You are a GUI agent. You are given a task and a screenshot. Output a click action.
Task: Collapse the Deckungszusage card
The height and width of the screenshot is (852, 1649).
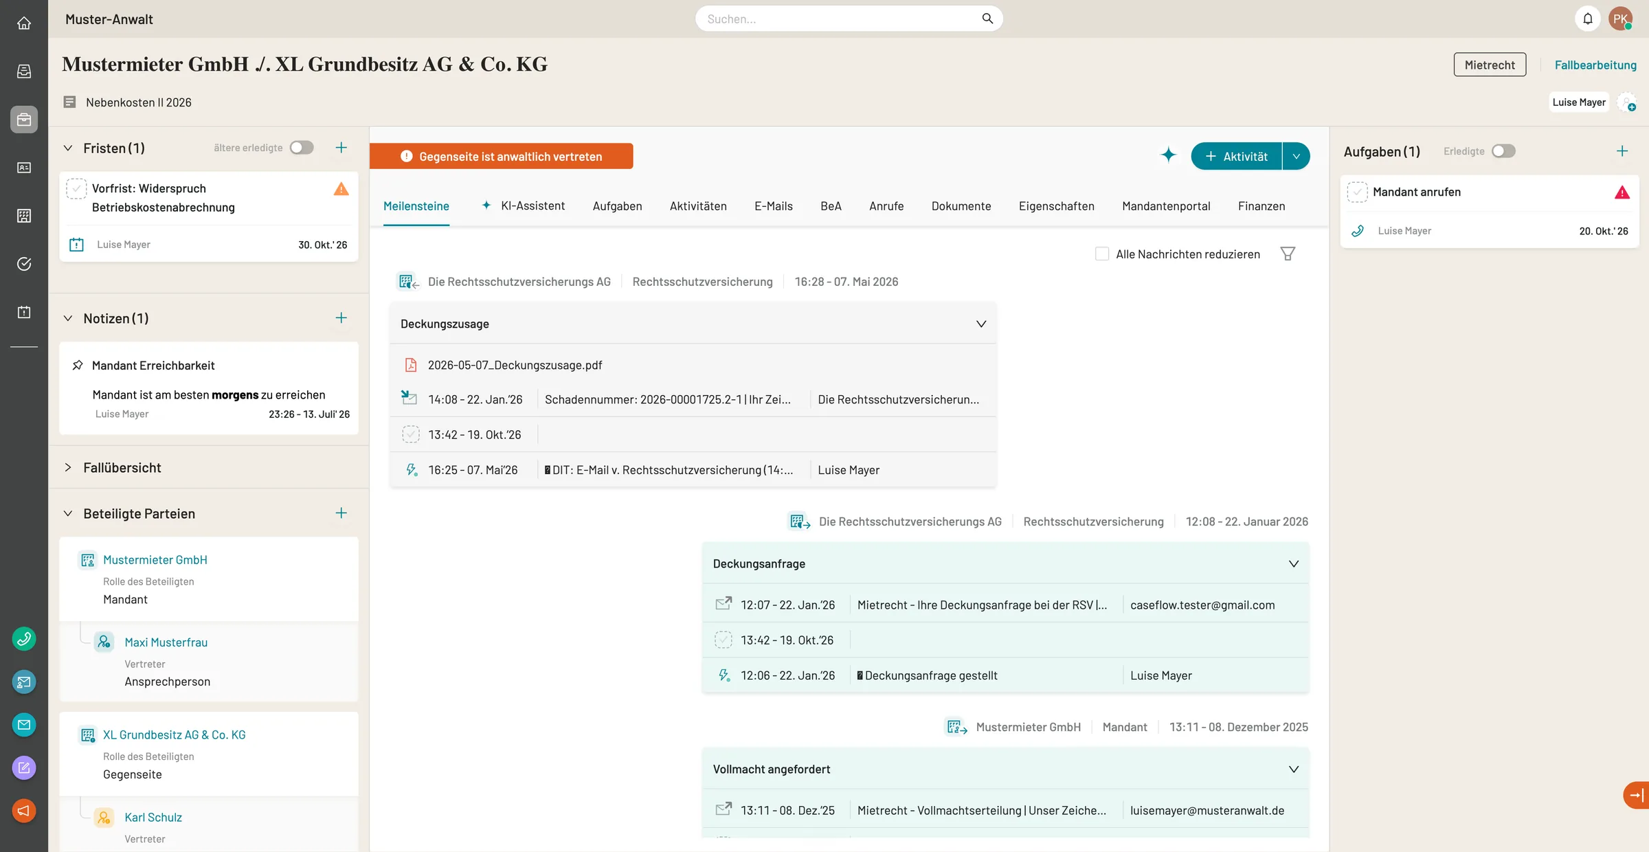tap(981, 324)
